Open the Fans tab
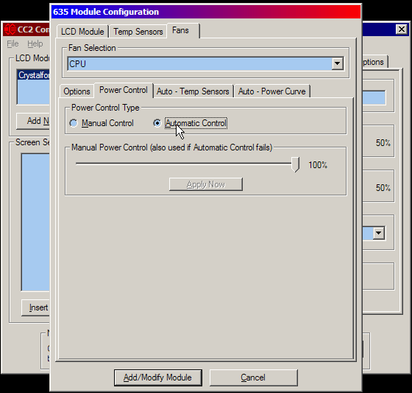412x393 pixels. (180, 30)
